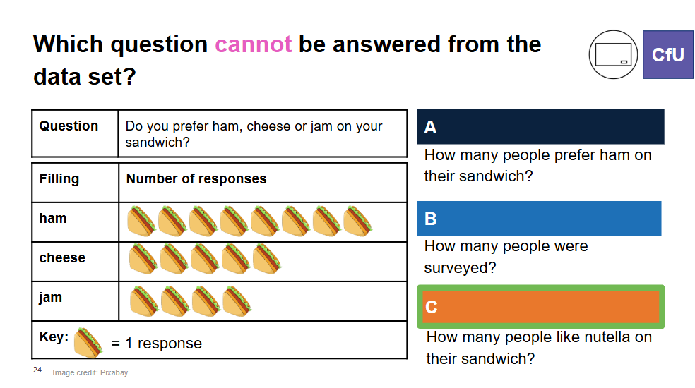Screen dimensions: 695x388
Task: Select the blue option B bar
Action: tap(539, 219)
